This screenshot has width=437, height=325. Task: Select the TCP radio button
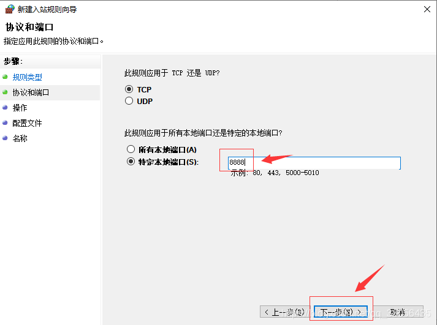(x=129, y=89)
